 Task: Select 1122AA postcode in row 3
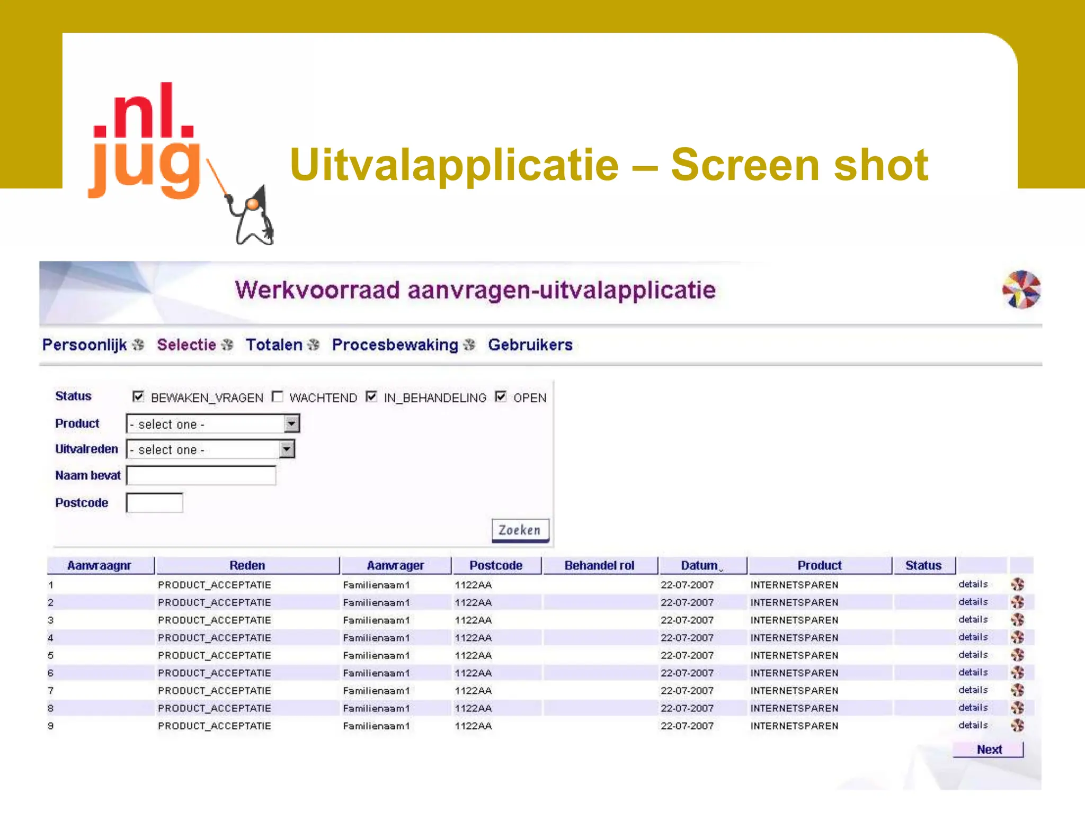[474, 620]
